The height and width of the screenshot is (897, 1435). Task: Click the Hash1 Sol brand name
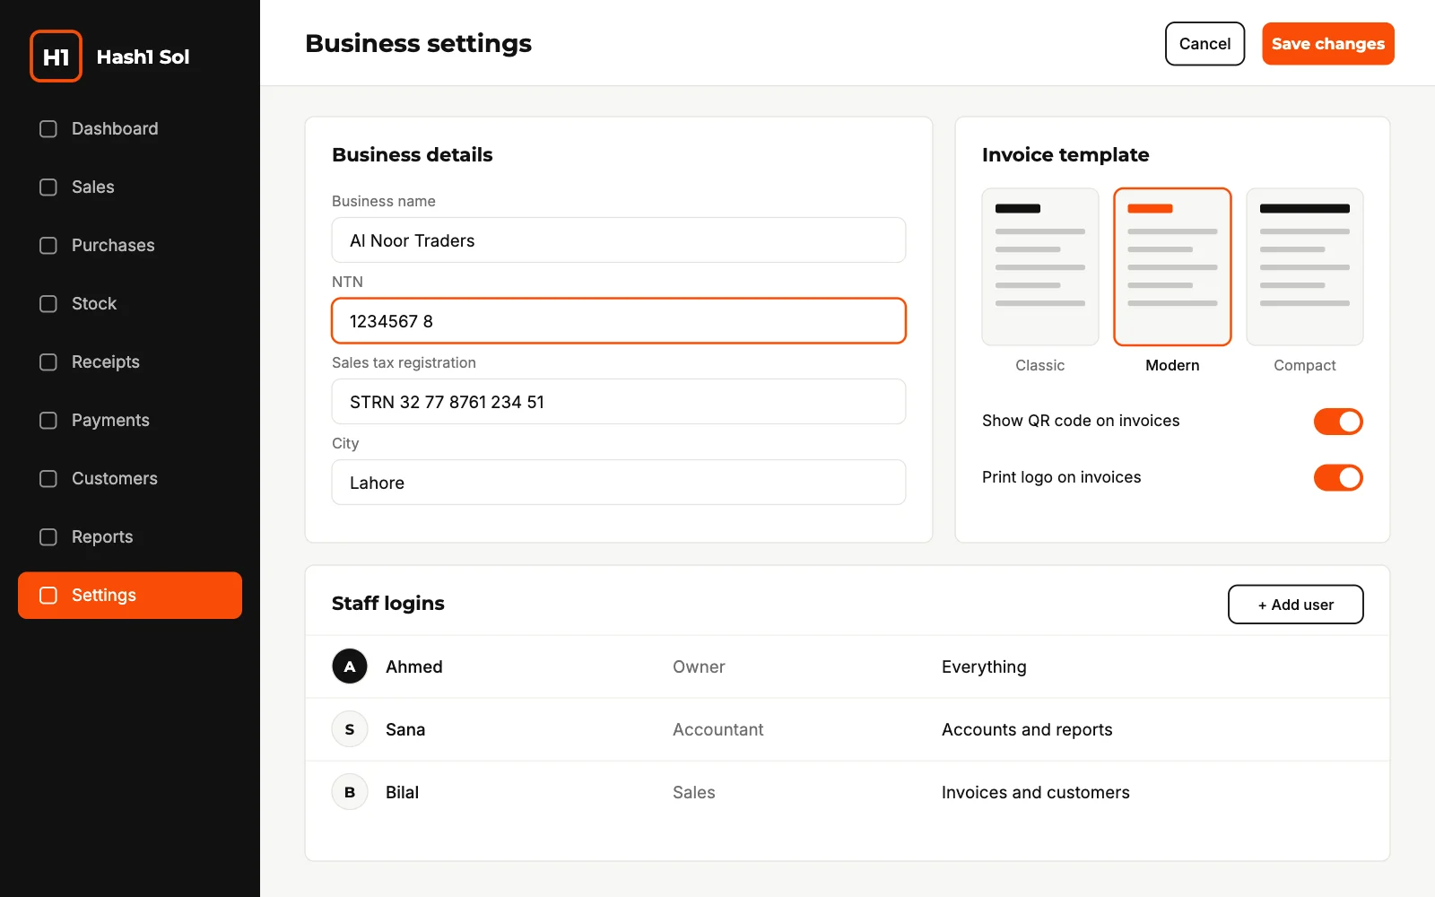click(x=143, y=57)
